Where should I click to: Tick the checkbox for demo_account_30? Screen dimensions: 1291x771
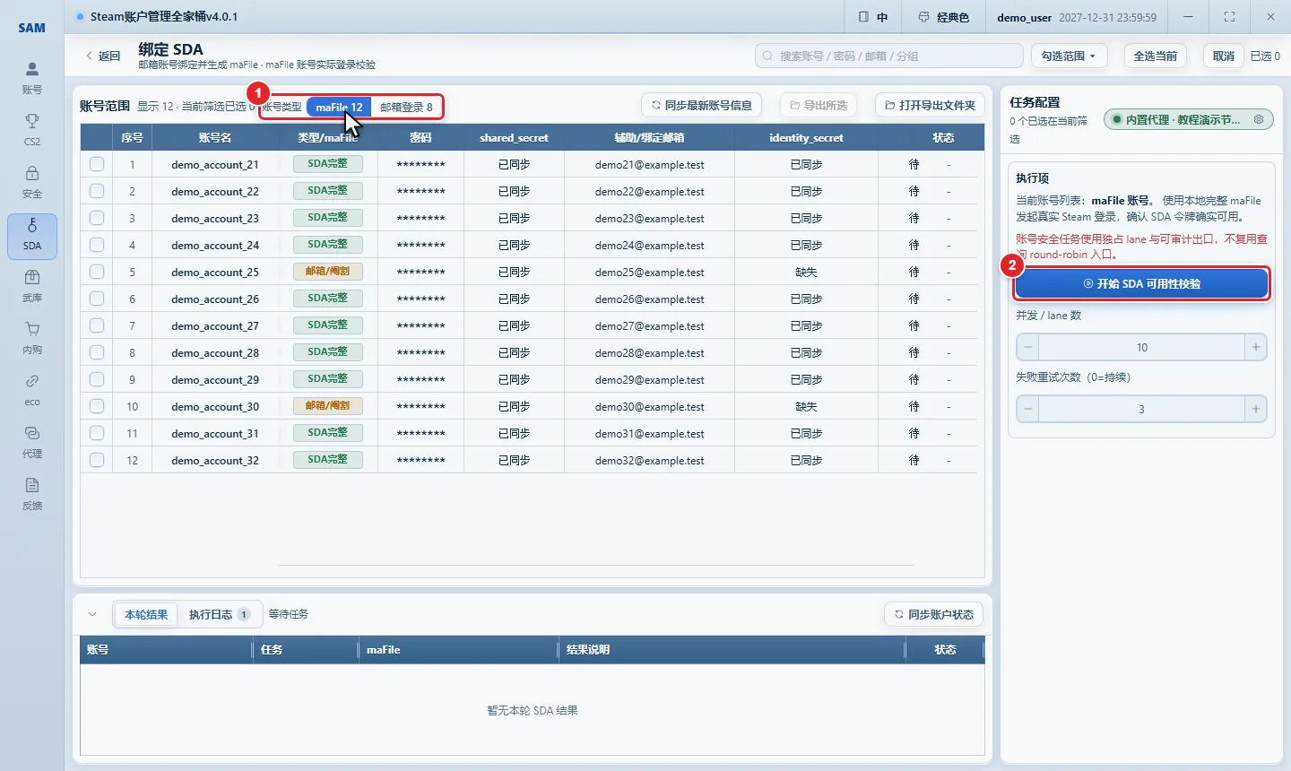(x=97, y=406)
